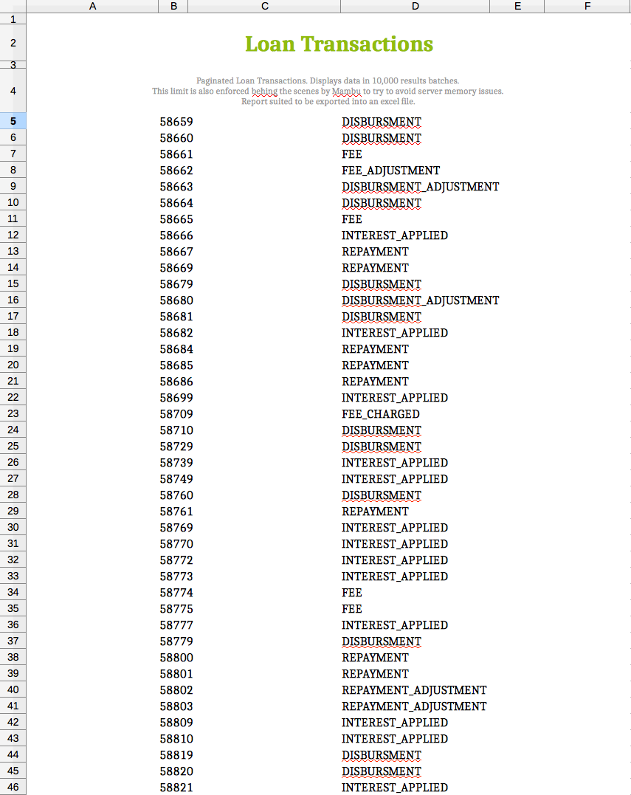
Task: Select row 46 header
Action: pyautogui.click(x=13, y=787)
